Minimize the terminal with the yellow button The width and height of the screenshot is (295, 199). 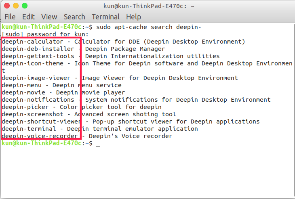coord(16,6)
